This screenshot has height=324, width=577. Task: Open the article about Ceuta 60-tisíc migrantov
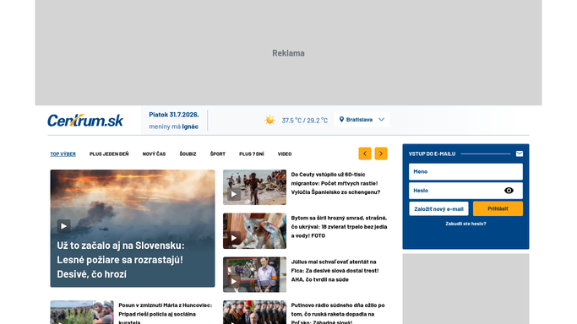pos(335,183)
